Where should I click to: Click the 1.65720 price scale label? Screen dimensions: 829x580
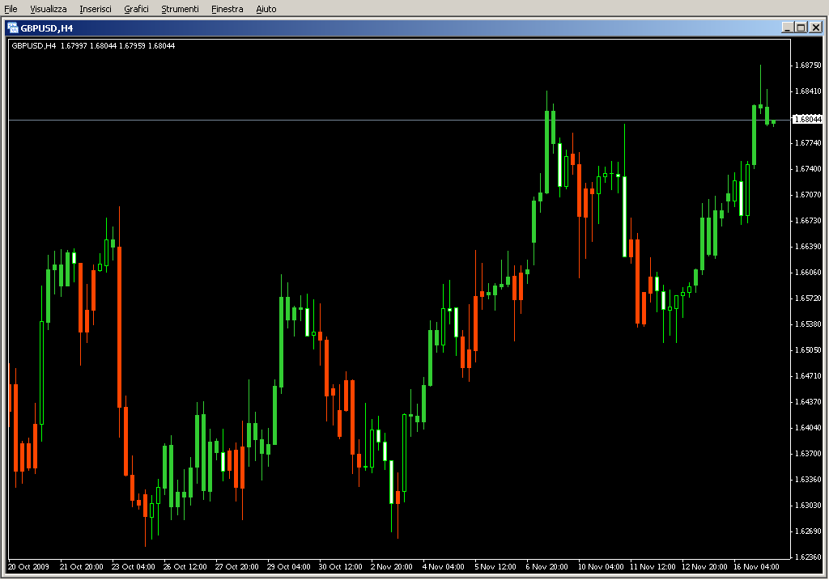(x=809, y=298)
